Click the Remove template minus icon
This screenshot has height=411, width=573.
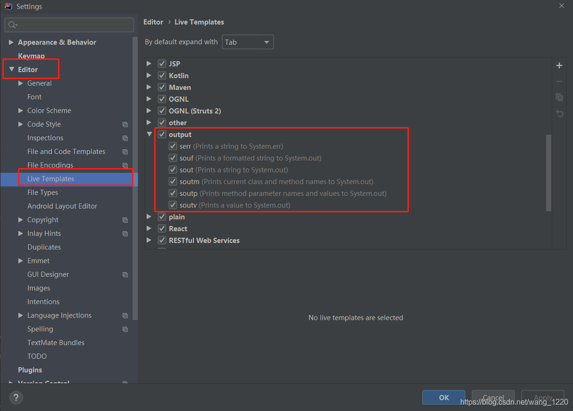(559, 81)
